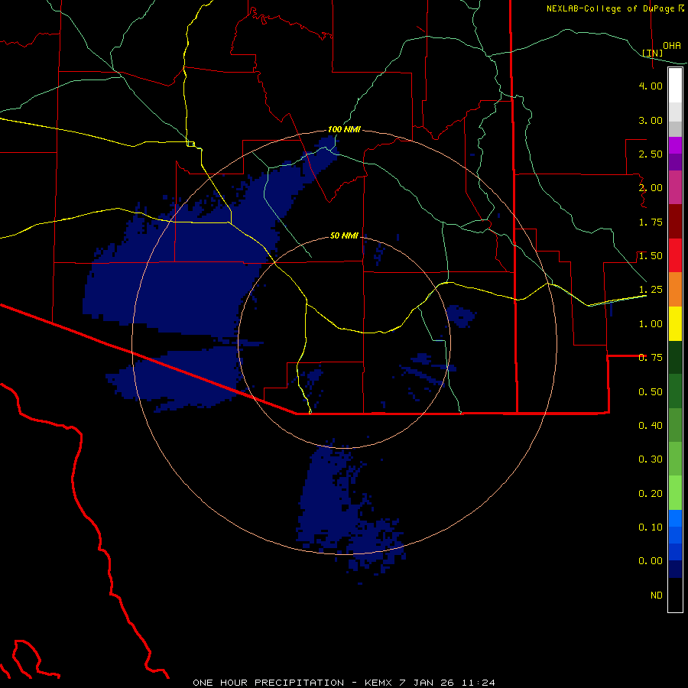The height and width of the screenshot is (688, 688).
Task: Click the 50 NMI range ring label
Action: (344, 235)
